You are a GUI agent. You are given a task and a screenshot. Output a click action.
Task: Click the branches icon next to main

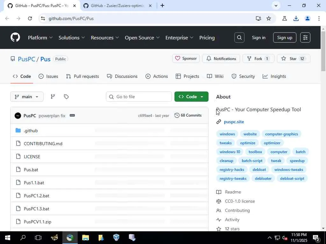pyautogui.click(x=53, y=97)
